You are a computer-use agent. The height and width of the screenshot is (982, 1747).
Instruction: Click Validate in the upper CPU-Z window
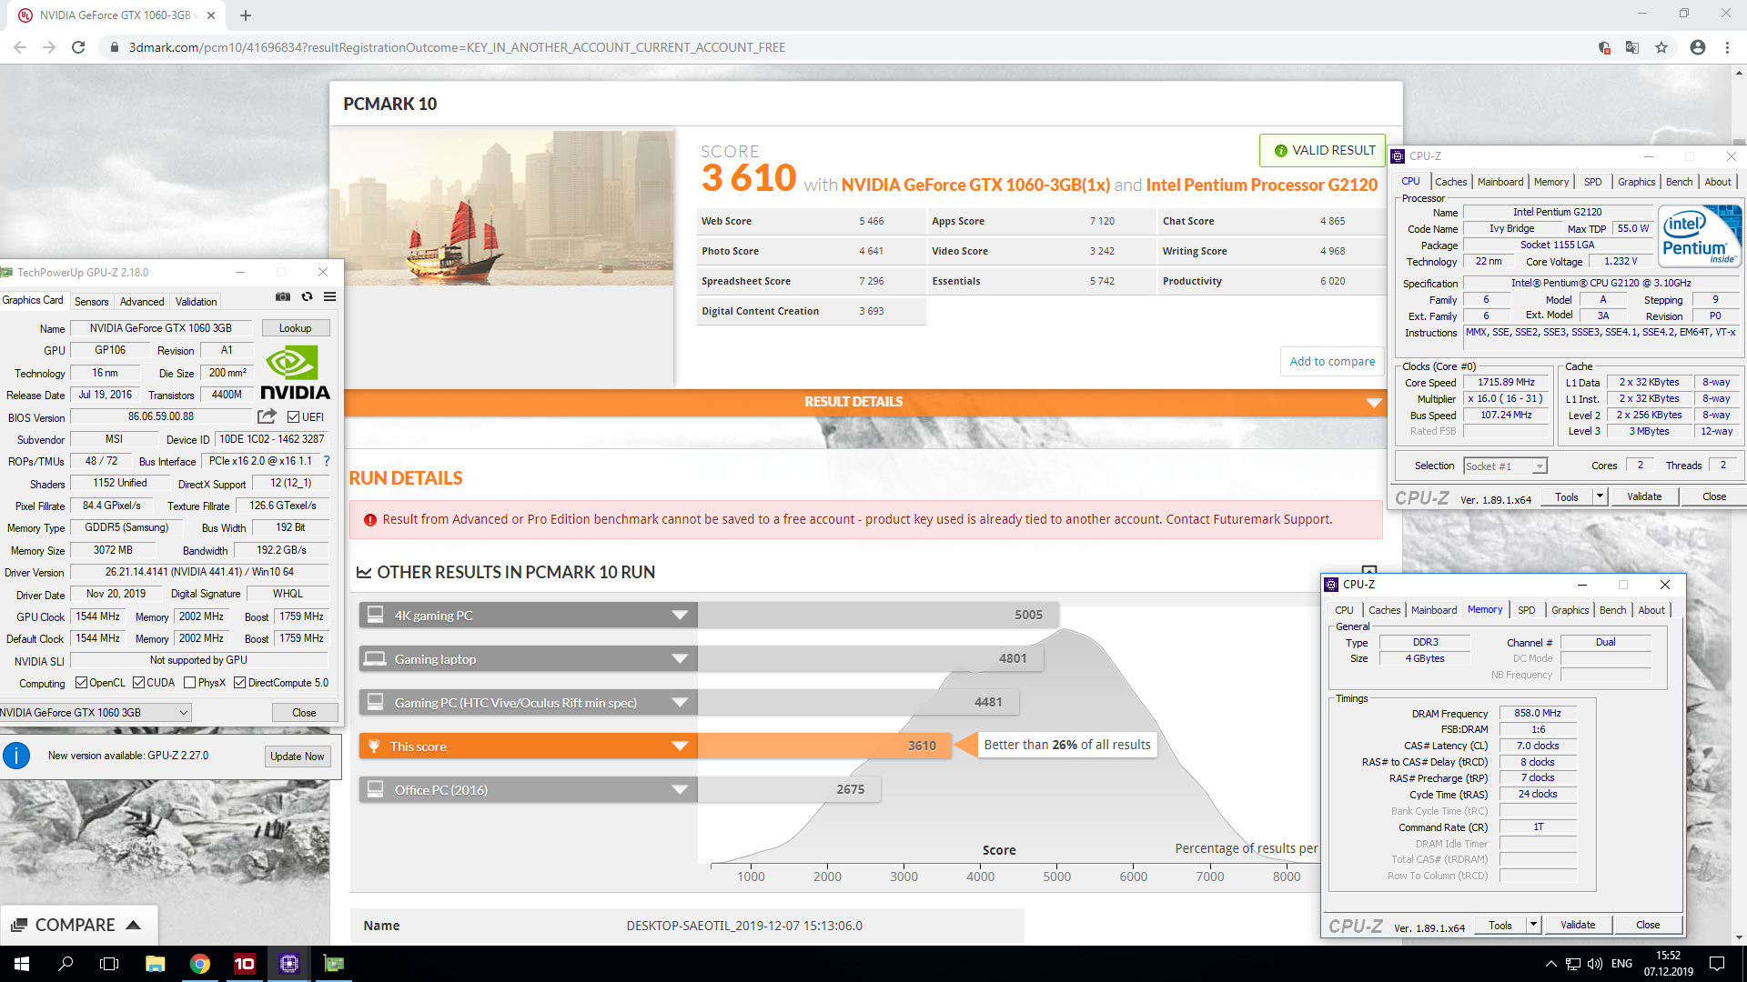pyautogui.click(x=1643, y=496)
